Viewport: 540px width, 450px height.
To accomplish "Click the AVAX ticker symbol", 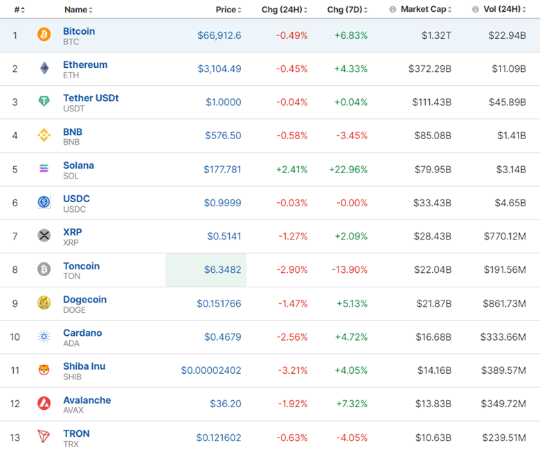I will tap(73, 411).
